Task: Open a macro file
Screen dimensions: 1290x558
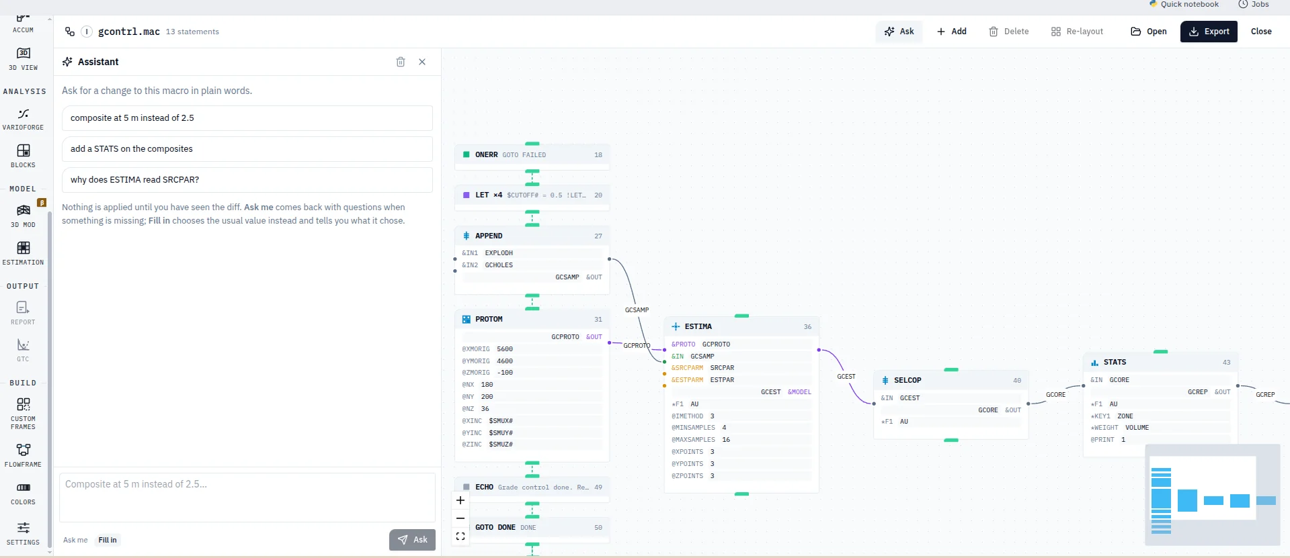Action: 1149,32
